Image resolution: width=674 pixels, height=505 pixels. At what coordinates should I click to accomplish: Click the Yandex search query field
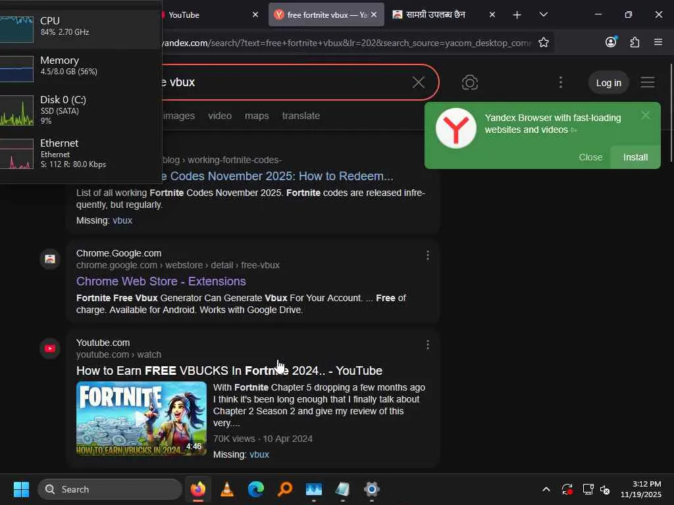[x=284, y=82]
